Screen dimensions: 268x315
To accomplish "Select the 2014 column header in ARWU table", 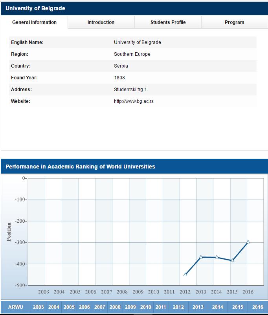I will pyautogui.click(x=218, y=307).
